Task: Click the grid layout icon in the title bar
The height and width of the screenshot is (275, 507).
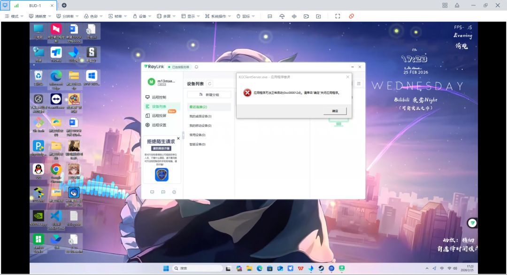Action: 445,5
